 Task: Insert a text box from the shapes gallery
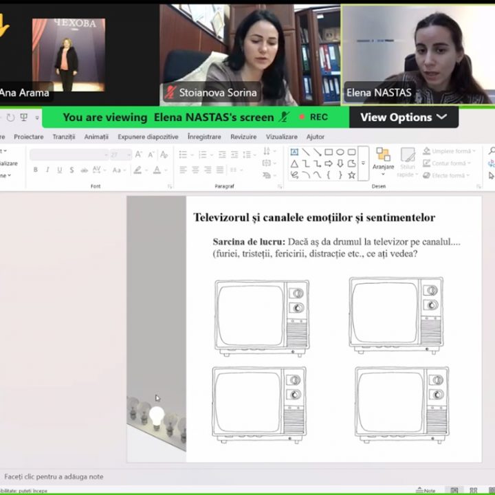tap(294, 153)
